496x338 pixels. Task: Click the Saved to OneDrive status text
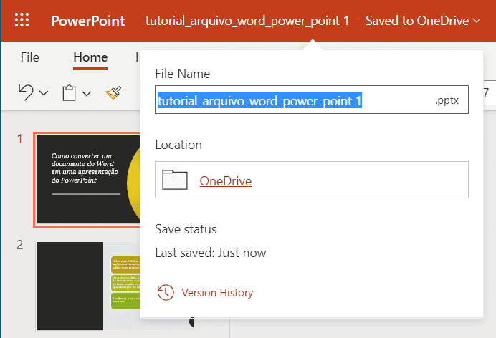417,21
